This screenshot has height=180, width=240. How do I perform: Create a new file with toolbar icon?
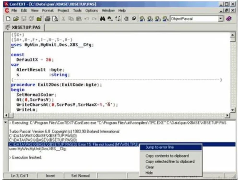point(8,19)
